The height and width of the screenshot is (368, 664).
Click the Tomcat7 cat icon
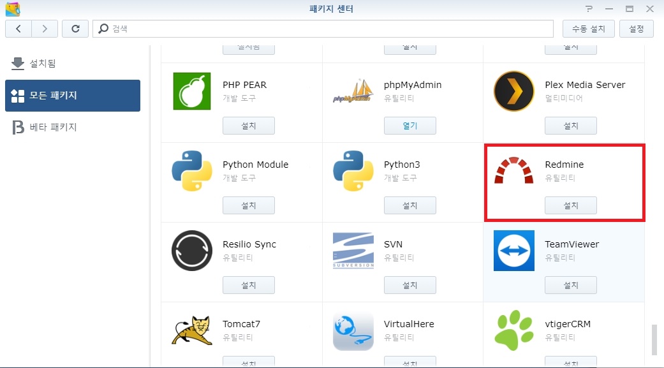tap(192, 330)
